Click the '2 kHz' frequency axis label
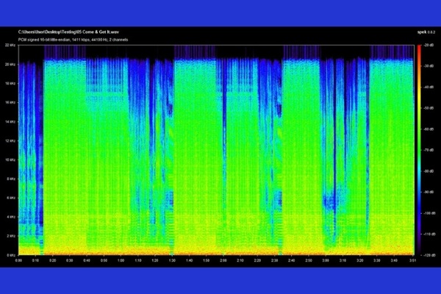441x294 pixels. point(11,236)
